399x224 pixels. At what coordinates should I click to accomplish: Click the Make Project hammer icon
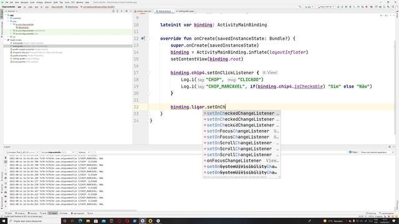pyautogui.click(x=300, y=7)
